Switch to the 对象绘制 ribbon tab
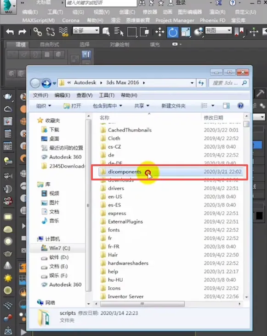 coord(119,44)
